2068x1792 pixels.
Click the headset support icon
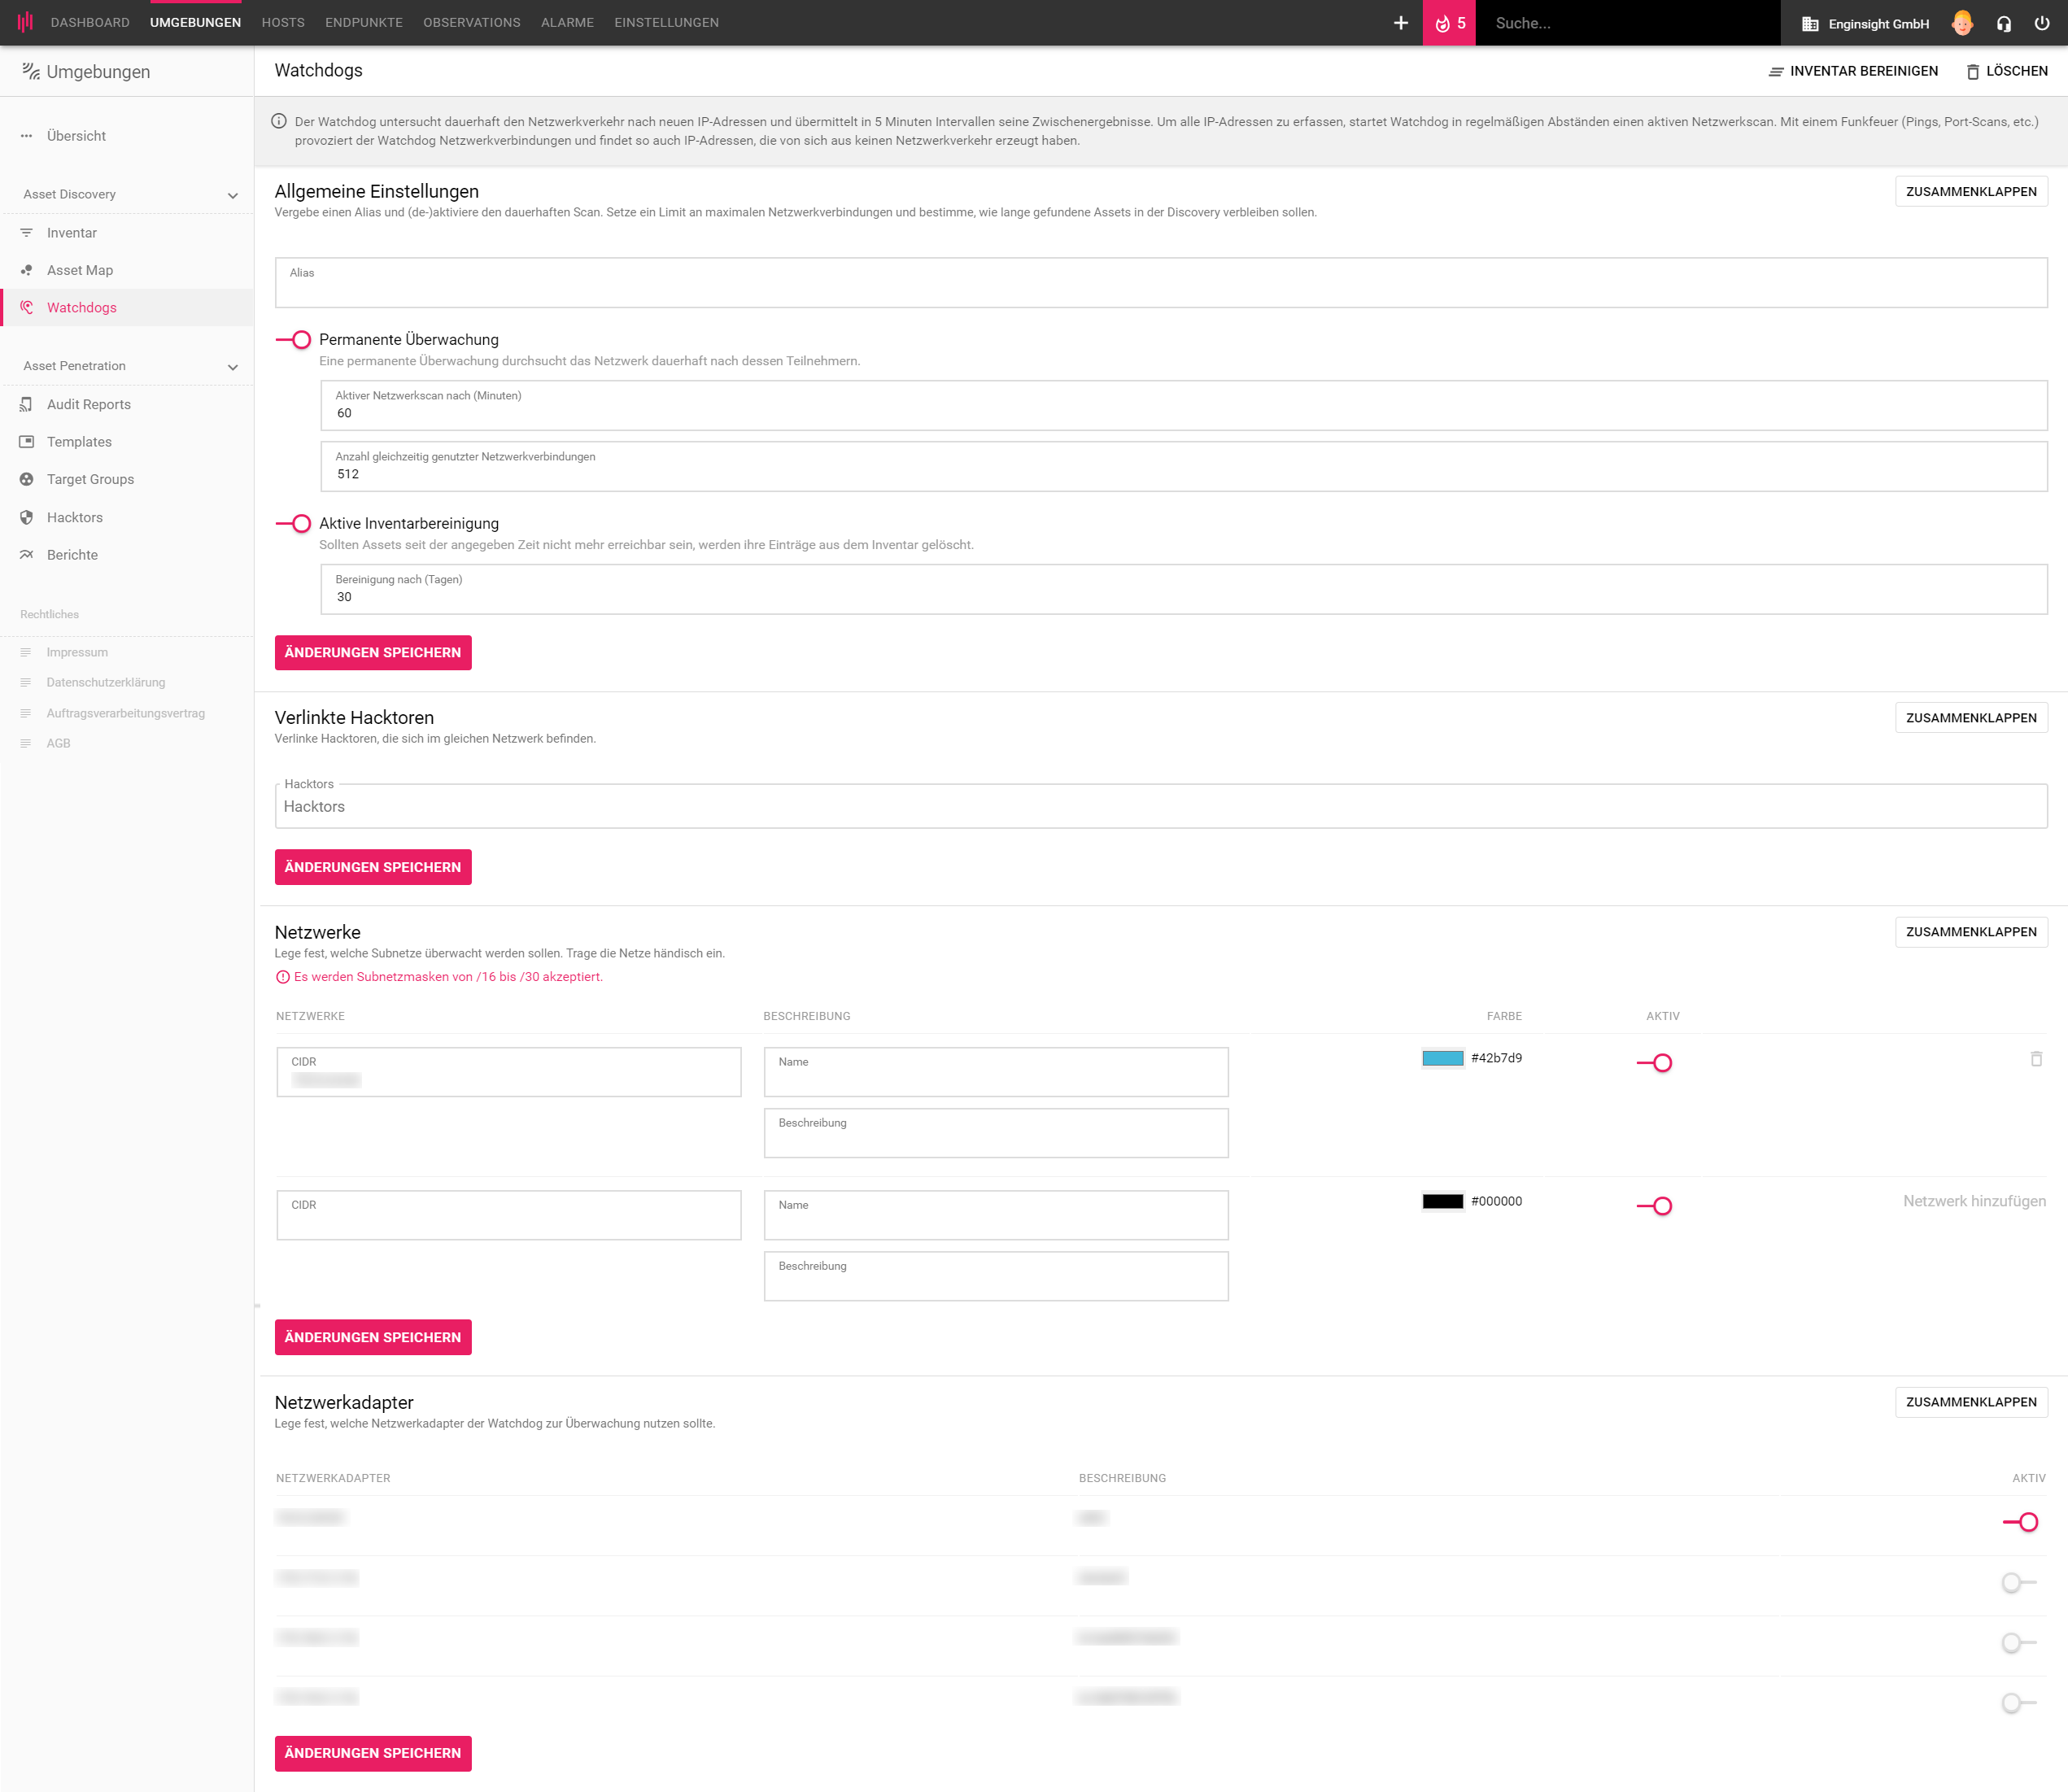pos(2003,23)
